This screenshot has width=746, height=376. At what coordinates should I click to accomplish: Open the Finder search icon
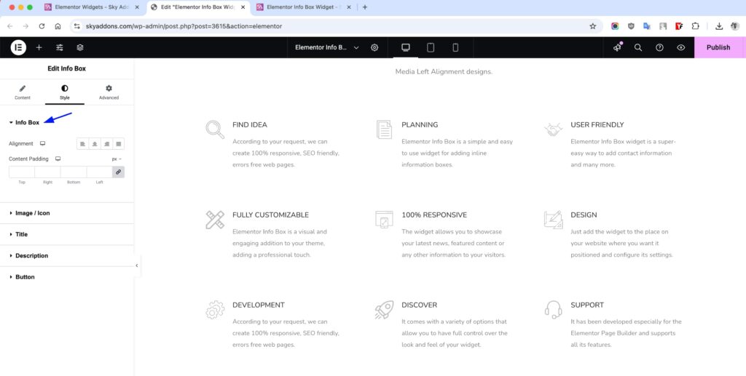click(x=638, y=47)
